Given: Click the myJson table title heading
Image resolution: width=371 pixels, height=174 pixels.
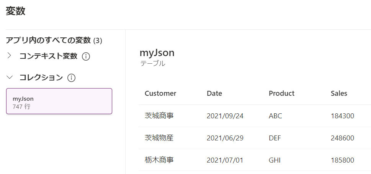Looking at the screenshot, I should click(x=157, y=53).
